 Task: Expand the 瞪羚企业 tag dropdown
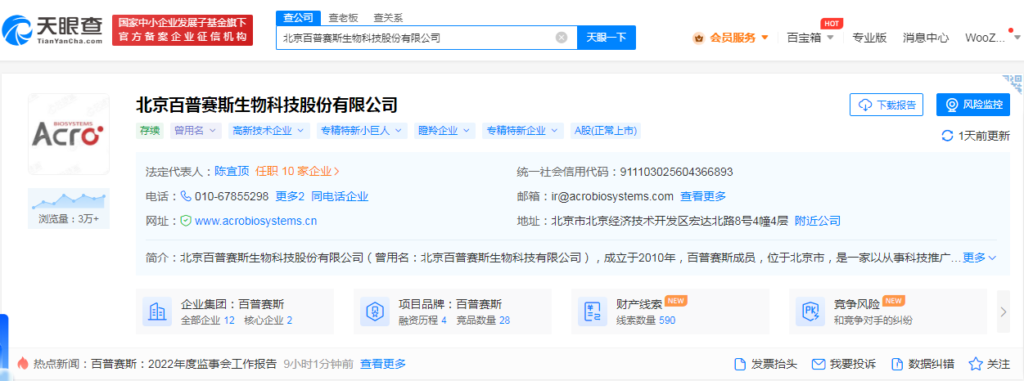[x=444, y=130]
